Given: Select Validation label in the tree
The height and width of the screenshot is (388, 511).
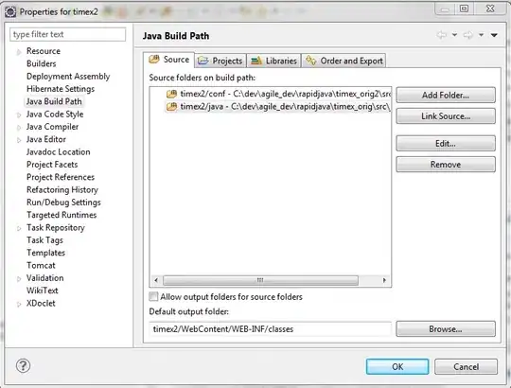Looking at the screenshot, I should pos(45,278).
